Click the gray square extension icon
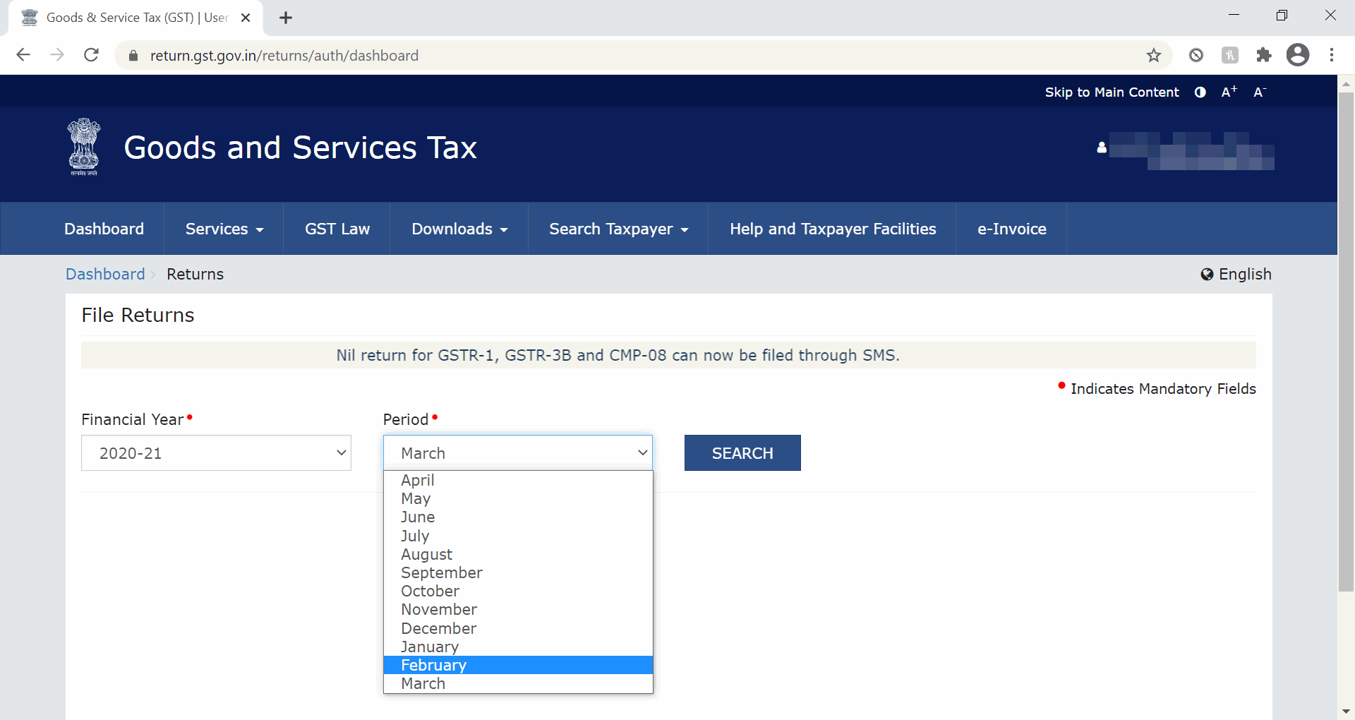This screenshot has width=1355, height=720. (x=1230, y=55)
